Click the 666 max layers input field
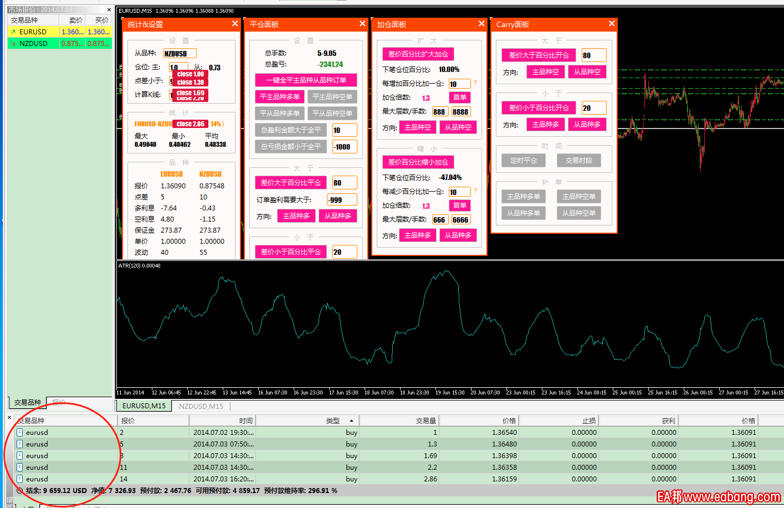This screenshot has height=508, width=784. (x=440, y=219)
